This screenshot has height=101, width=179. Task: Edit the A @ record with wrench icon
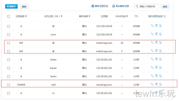(x=152, y=26)
